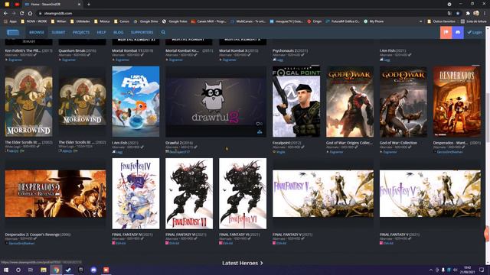Click the Psychonauts 2 (2021) title

click(290, 50)
